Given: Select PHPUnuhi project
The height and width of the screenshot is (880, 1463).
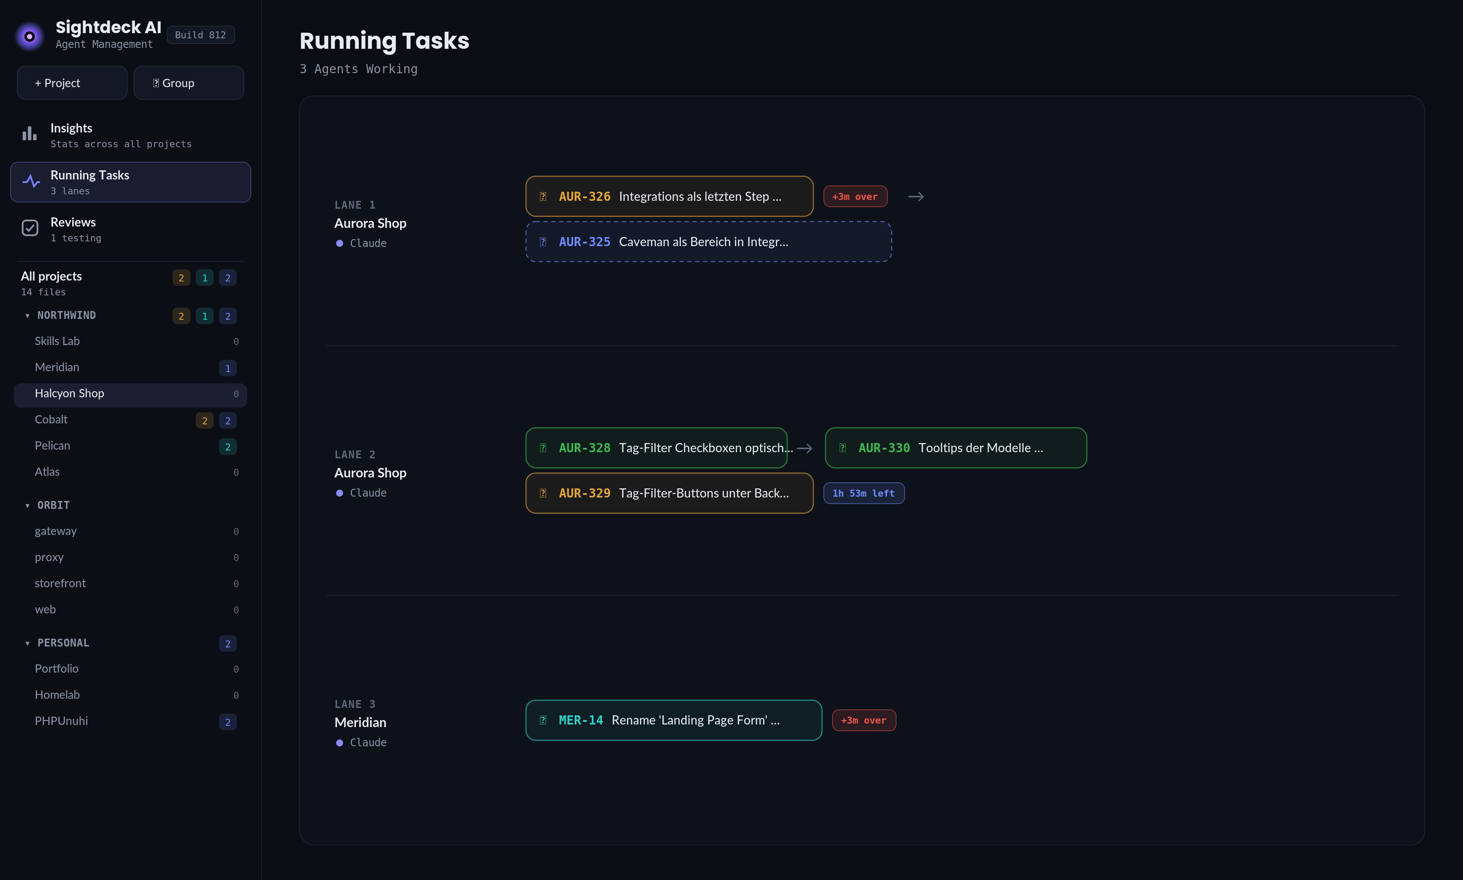Looking at the screenshot, I should coord(130,722).
